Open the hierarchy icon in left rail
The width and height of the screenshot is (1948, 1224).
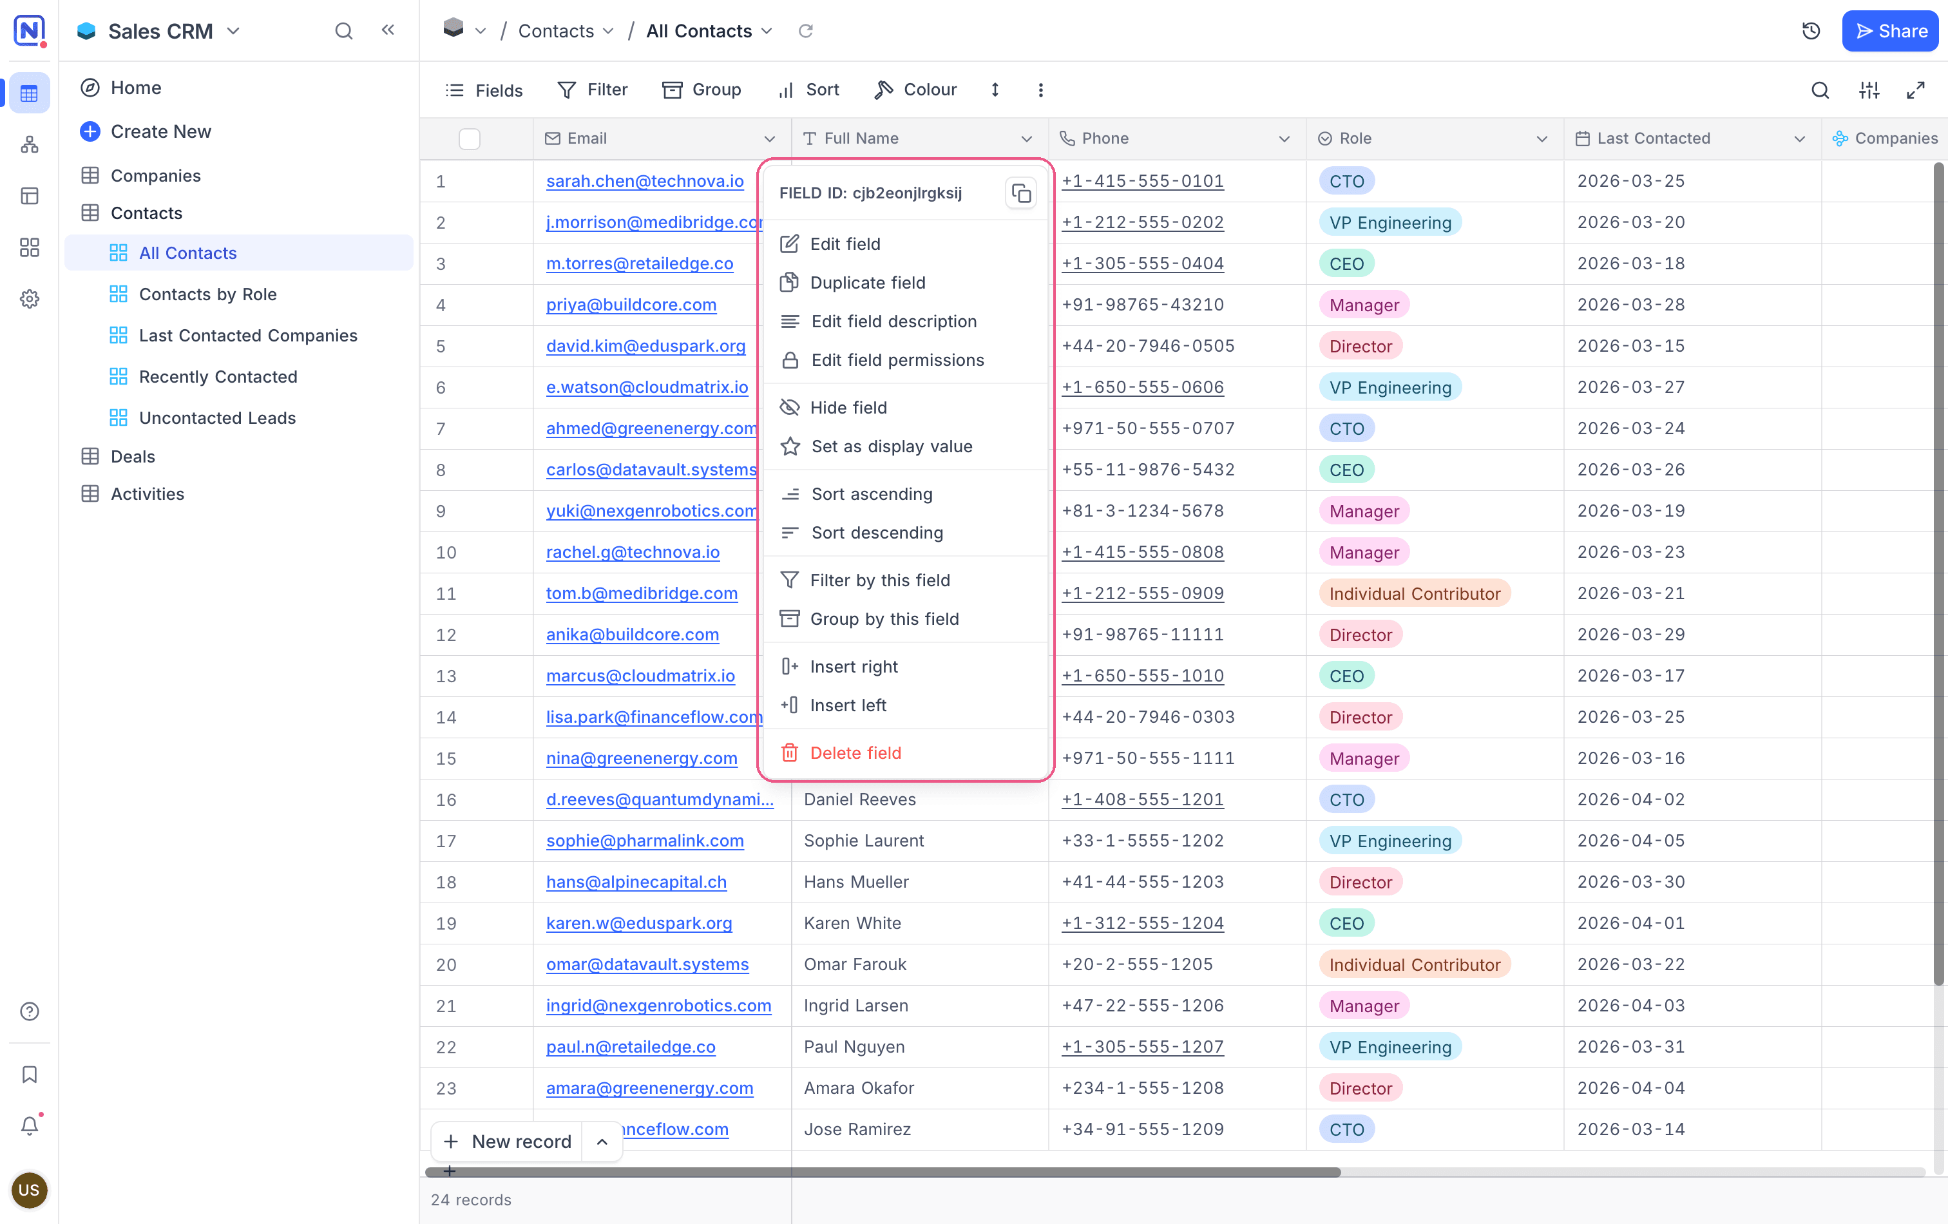tap(30, 145)
